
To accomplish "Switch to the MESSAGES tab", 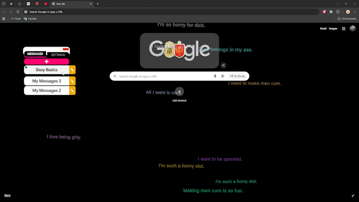I will [x=35, y=54].
